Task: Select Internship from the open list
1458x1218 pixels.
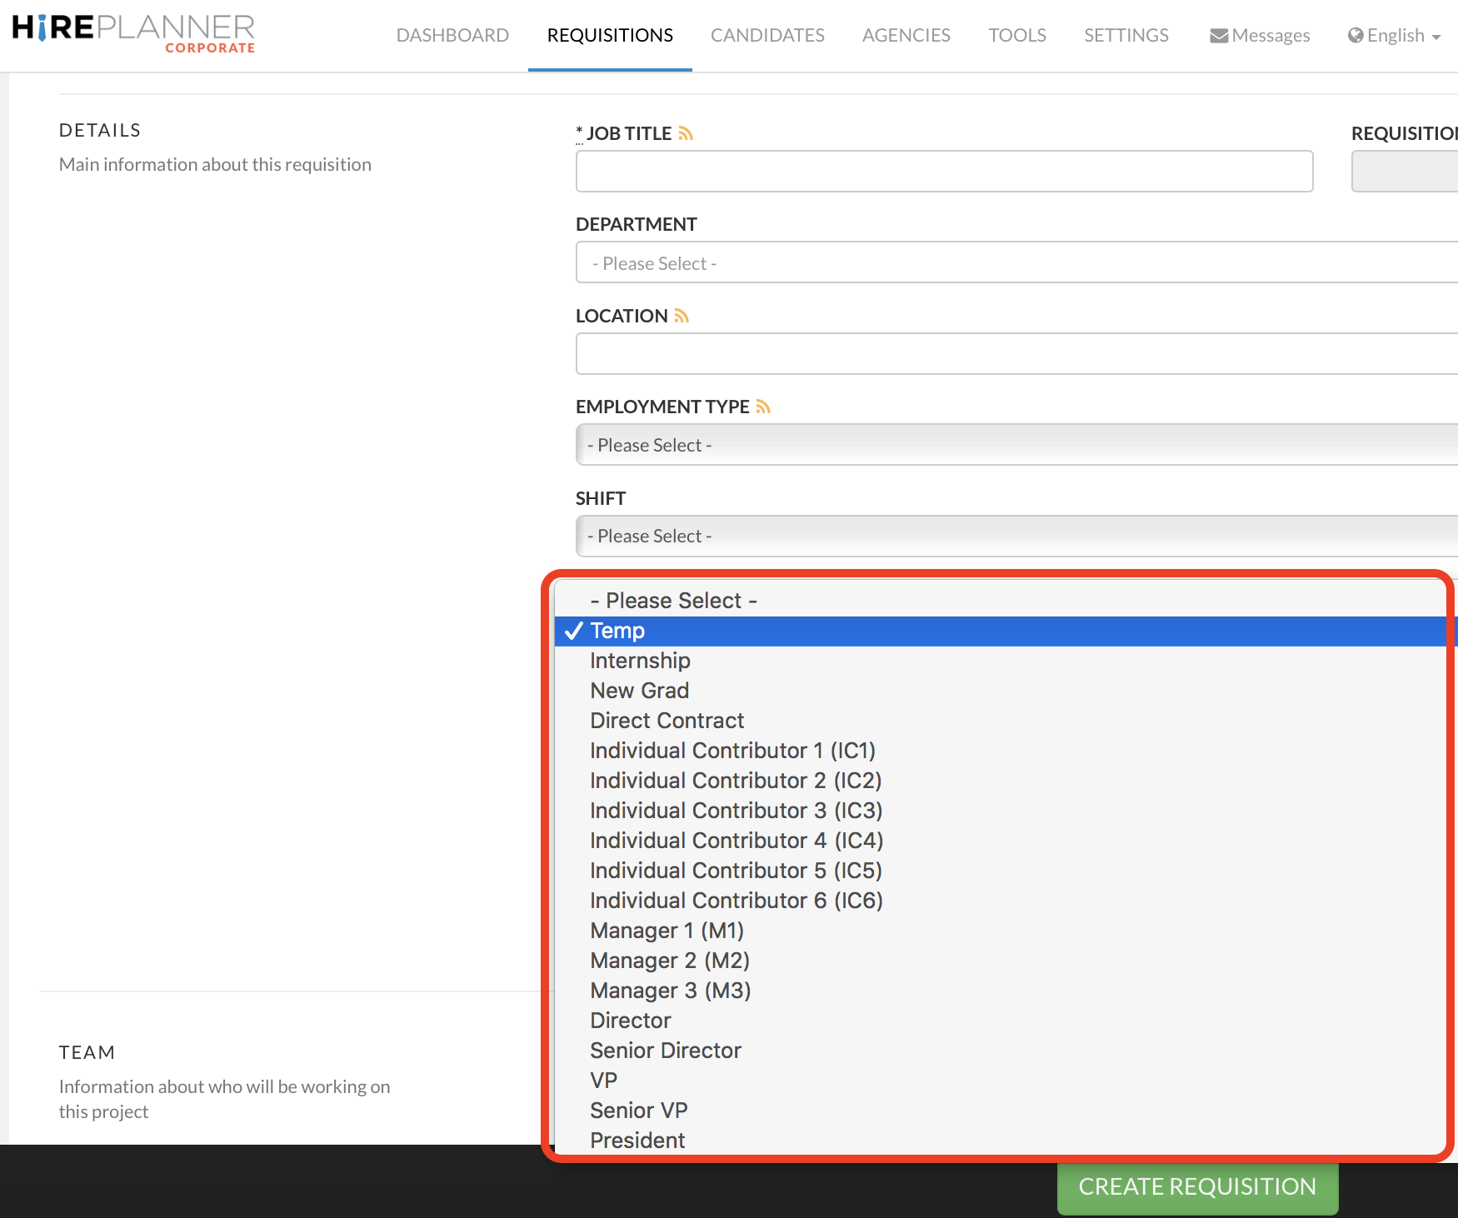Action: tap(640, 661)
